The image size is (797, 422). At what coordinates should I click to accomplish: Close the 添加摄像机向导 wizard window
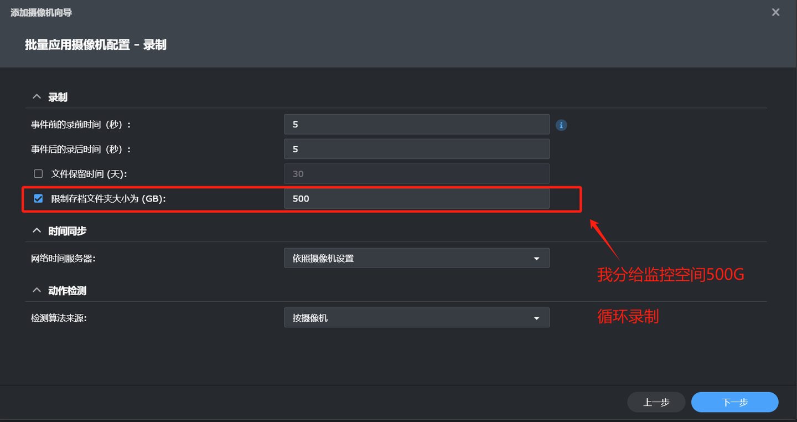tap(775, 12)
